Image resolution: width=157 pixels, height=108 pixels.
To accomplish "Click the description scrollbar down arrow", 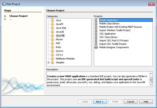I will [151, 85].
